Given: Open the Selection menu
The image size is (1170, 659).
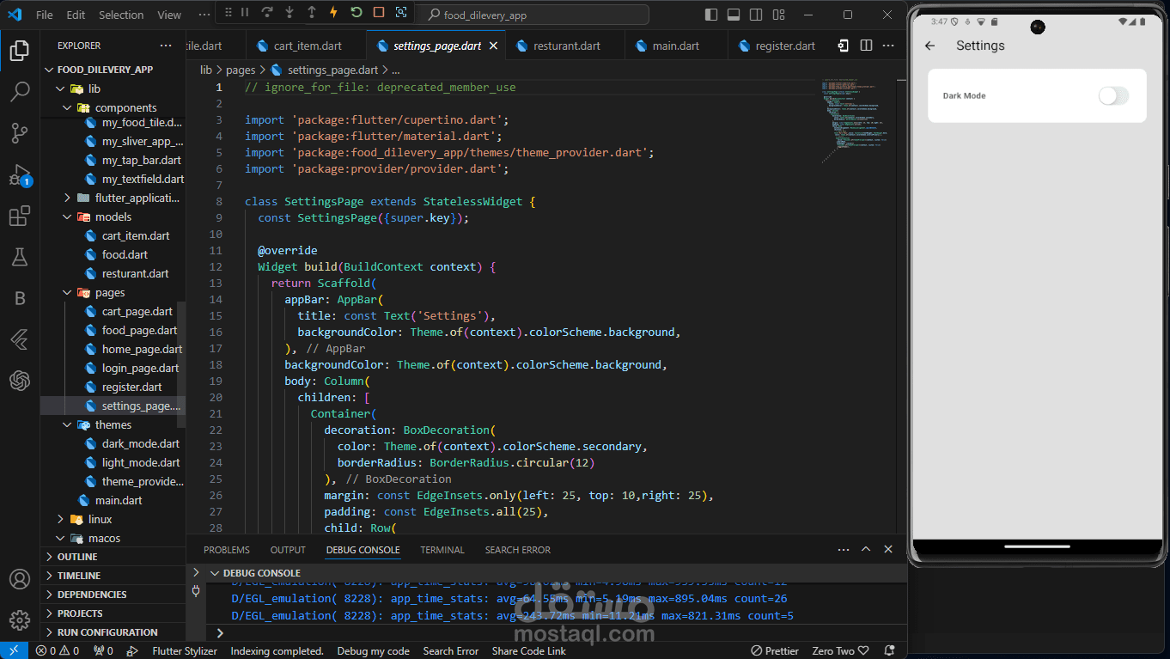Looking at the screenshot, I should tap(121, 15).
